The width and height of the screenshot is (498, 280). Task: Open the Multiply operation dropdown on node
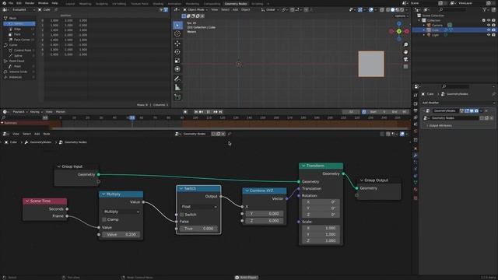click(x=121, y=212)
